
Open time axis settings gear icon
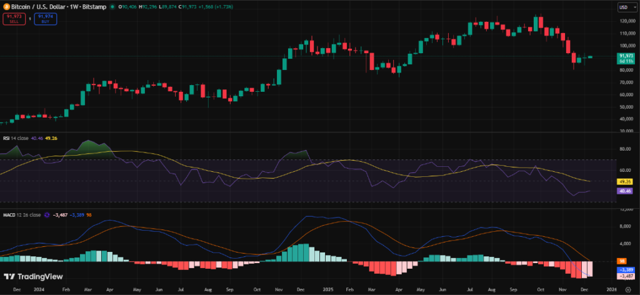(627, 289)
